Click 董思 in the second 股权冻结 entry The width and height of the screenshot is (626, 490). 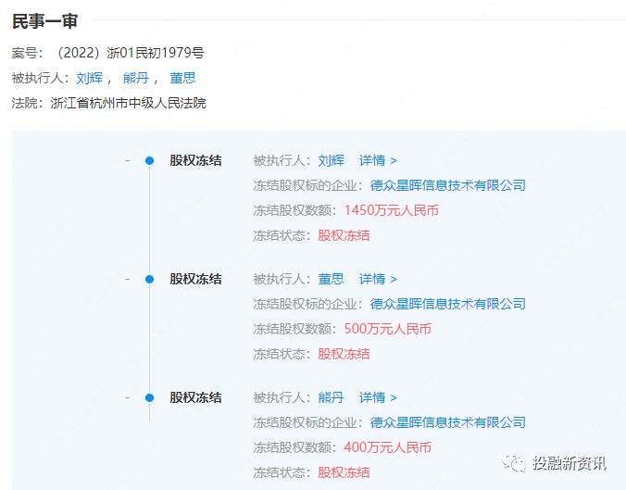pyautogui.click(x=331, y=279)
